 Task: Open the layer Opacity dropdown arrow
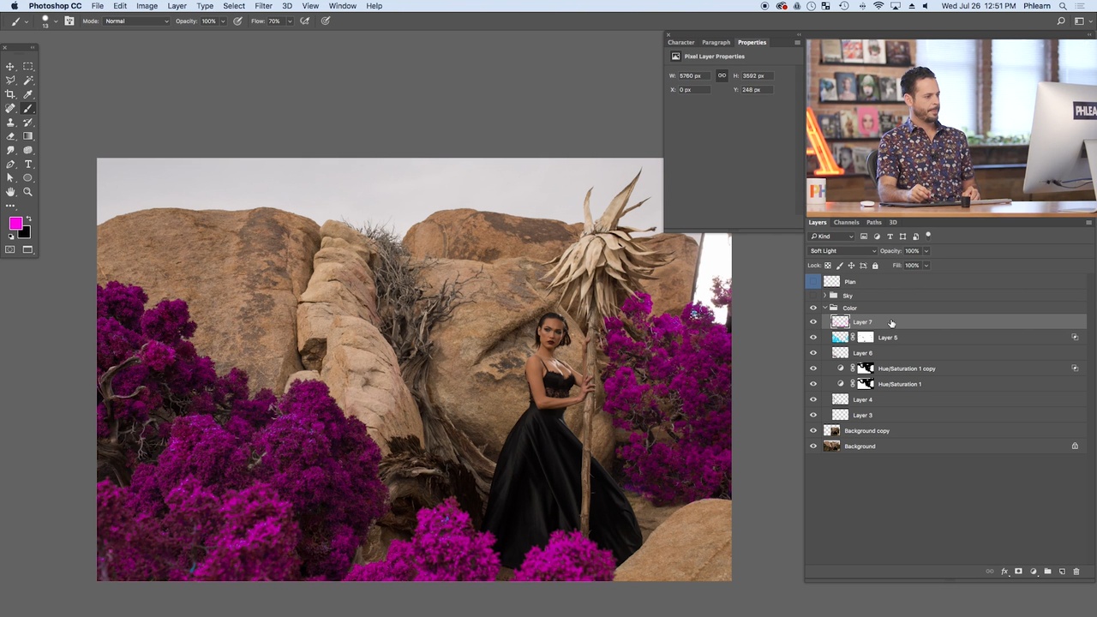point(926,251)
